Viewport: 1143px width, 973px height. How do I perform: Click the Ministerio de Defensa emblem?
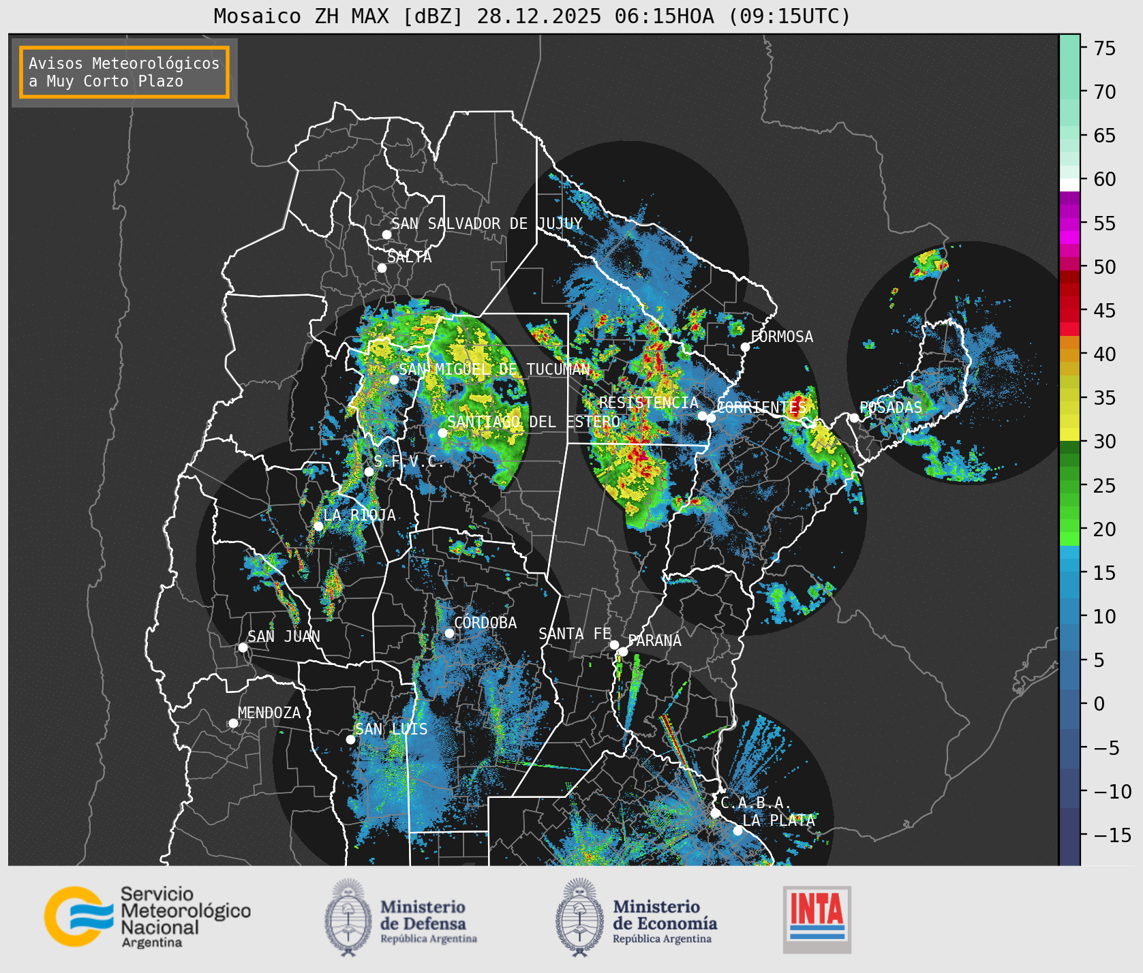(x=349, y=917)
